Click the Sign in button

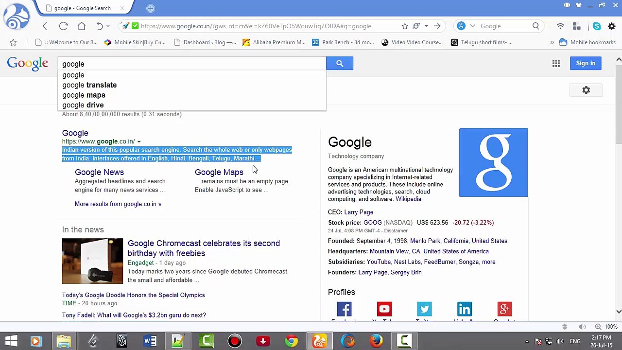pos(586,63)
